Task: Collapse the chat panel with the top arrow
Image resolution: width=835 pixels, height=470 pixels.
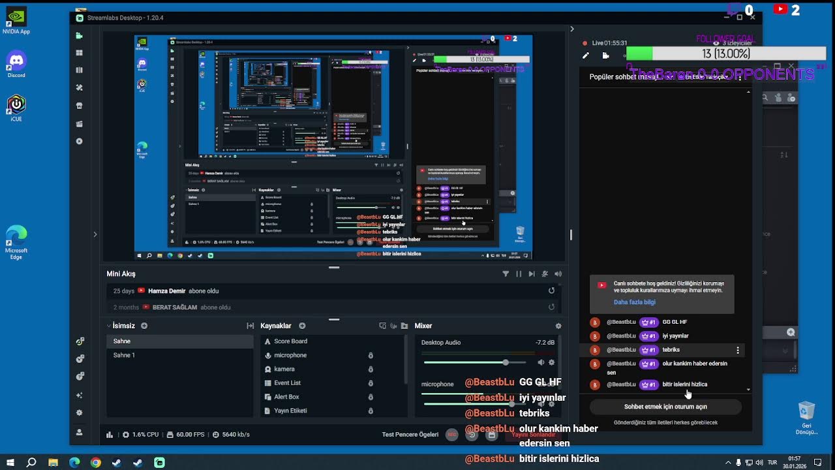Action: (572, 29)
